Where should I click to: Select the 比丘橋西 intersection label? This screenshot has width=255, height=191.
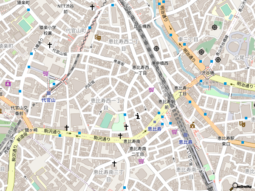tap(142, 26)
